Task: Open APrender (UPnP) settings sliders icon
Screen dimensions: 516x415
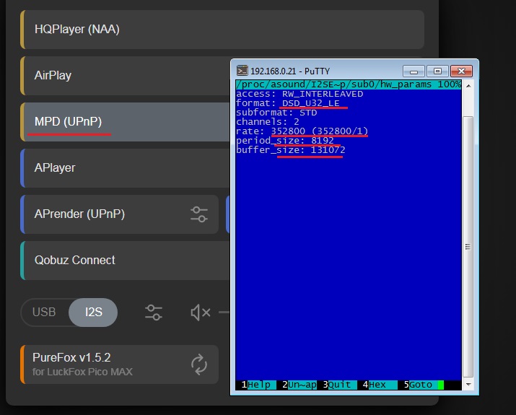Action: coord(198,214)
